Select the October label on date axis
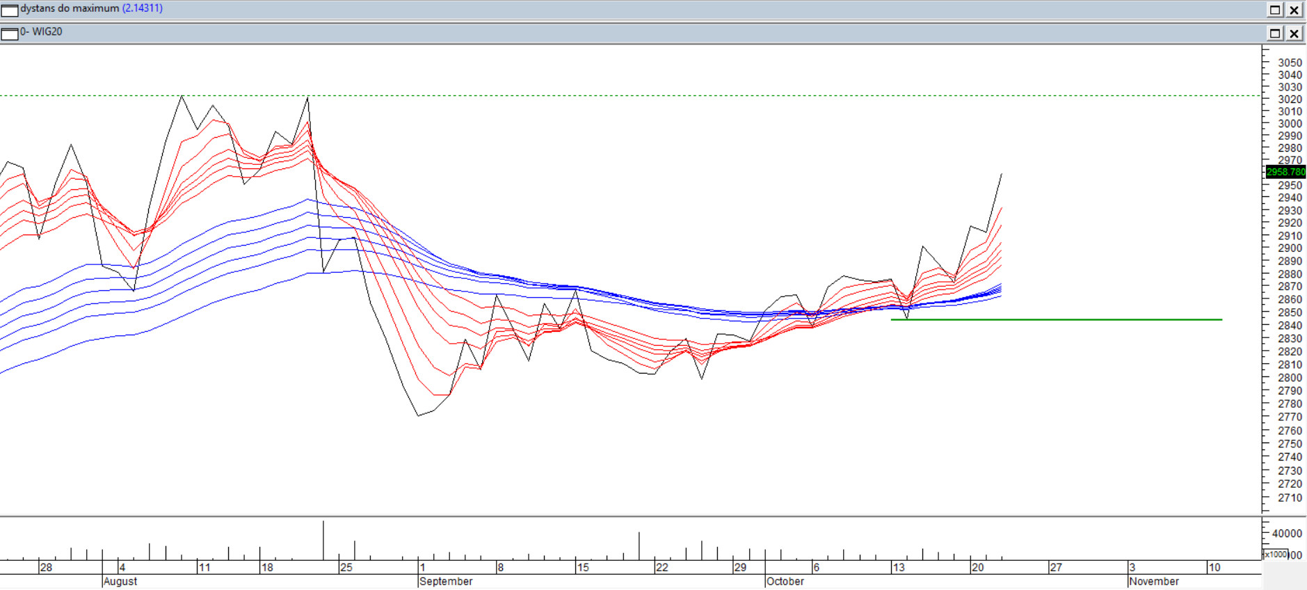The width and height of the screenshot is (1307, 590). [x=785, y=581]
